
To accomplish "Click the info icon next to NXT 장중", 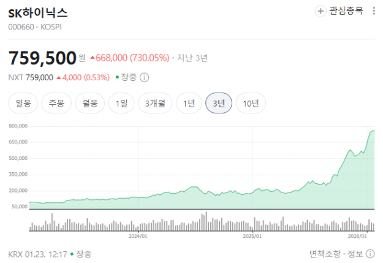I will pos(145,78).
